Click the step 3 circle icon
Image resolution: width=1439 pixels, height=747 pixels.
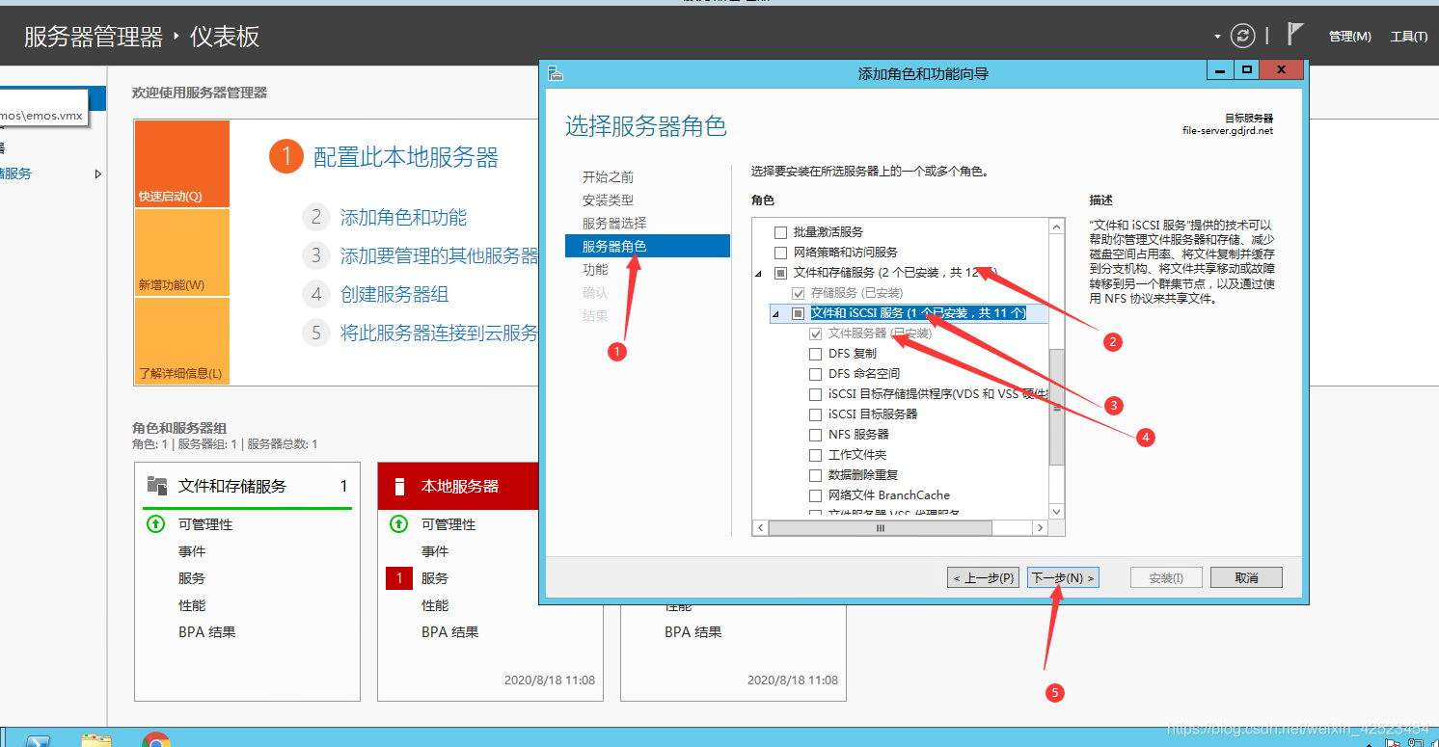pos(315,255)
